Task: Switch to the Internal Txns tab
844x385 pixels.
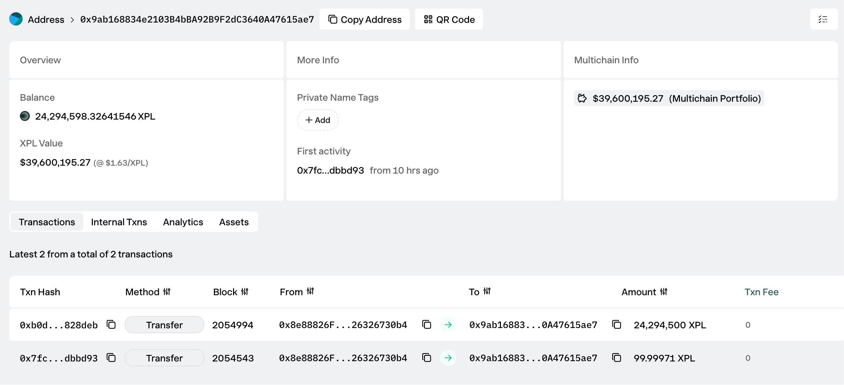Action: coord(119,222)
